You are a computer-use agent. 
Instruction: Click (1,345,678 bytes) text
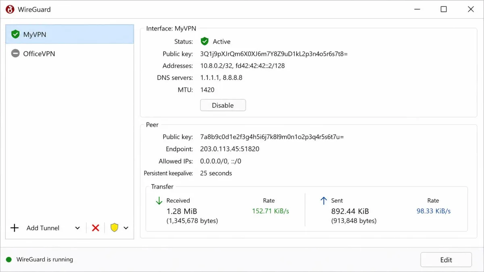(x=192, y=221)
